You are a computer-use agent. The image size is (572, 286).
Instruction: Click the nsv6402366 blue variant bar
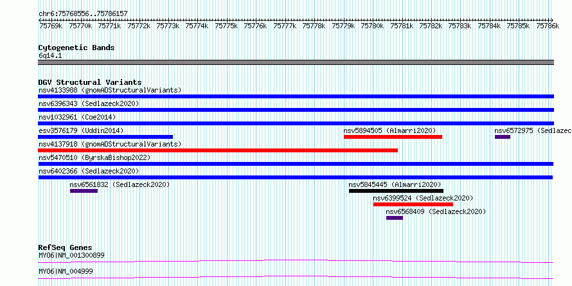point(296,177)
